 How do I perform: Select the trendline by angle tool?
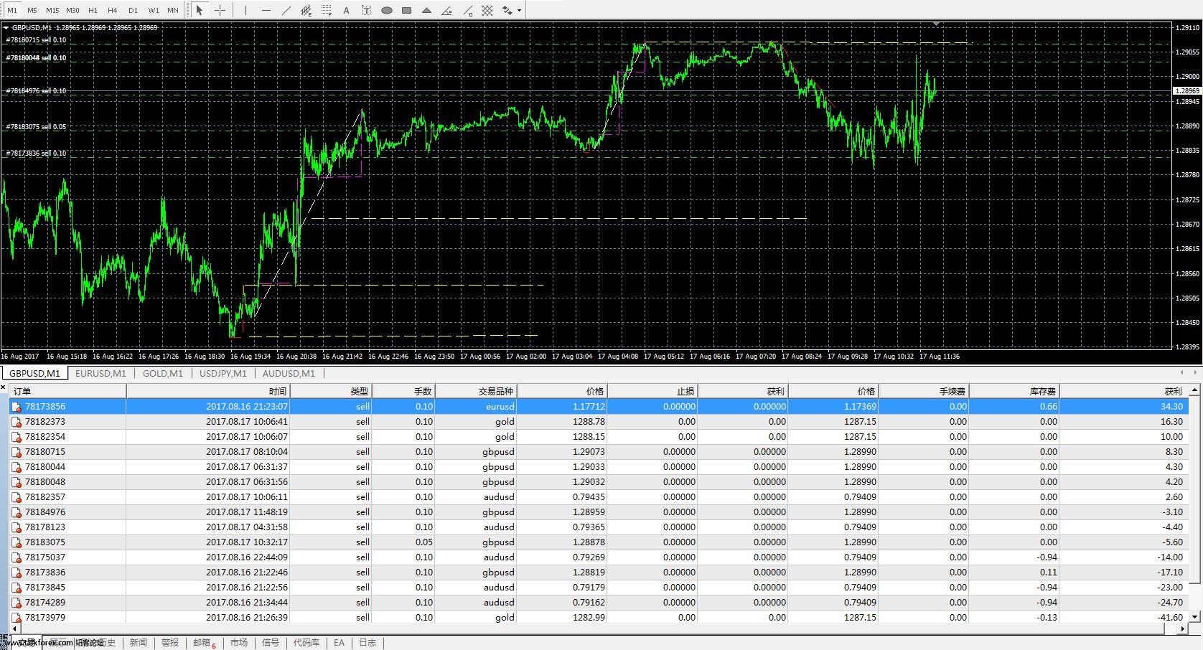click(447, 10)
